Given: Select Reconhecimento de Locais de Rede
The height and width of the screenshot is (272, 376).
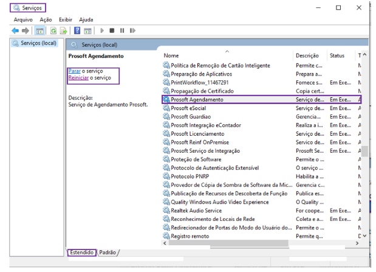Looking at the screenshot, I should (x=261, y=219).
